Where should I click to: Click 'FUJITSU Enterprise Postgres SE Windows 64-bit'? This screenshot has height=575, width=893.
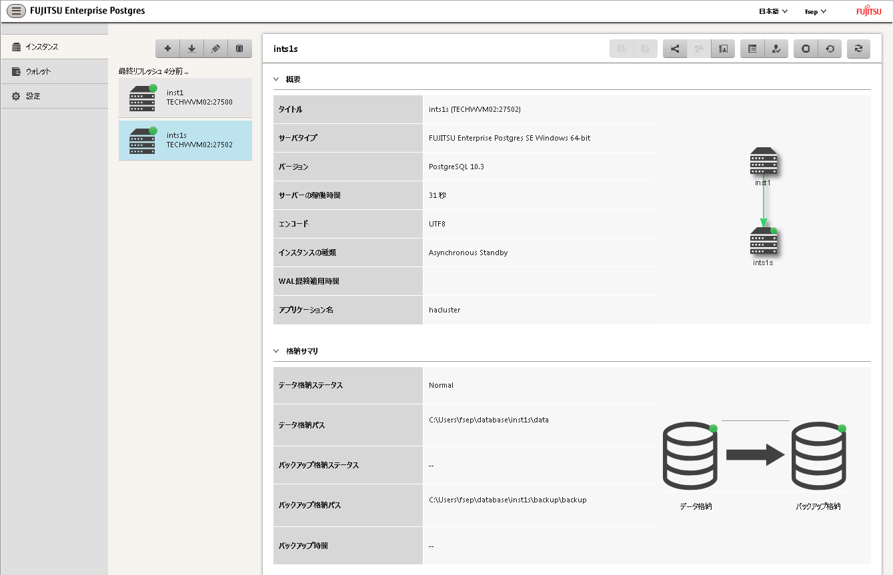[510, 138]
